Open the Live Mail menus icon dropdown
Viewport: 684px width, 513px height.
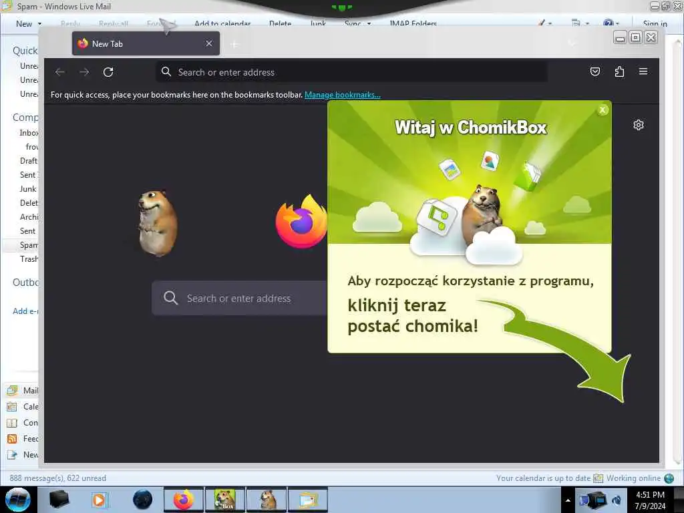coord(580,23)
